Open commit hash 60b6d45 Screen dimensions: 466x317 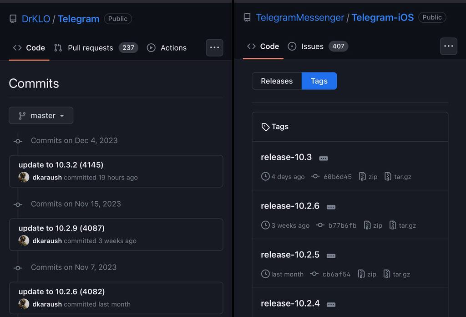click(337, 177)
